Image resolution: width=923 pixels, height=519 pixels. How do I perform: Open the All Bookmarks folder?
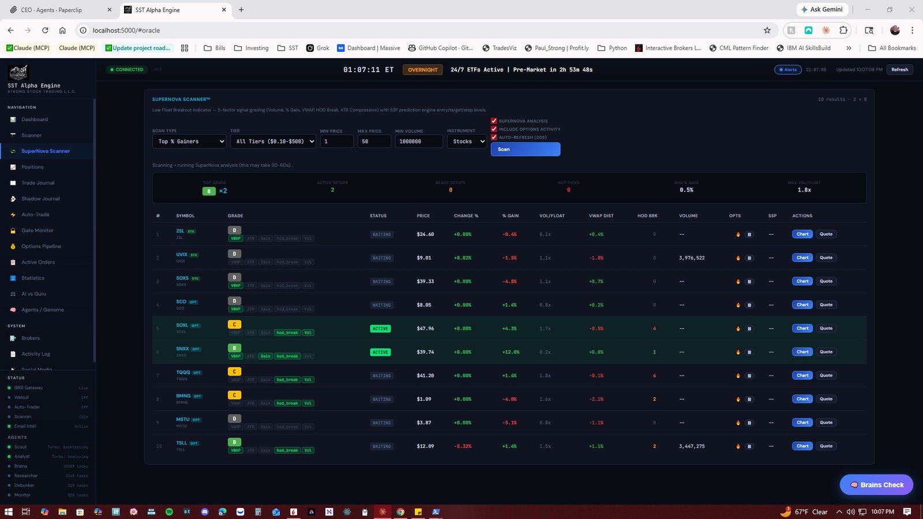[892, 48]
